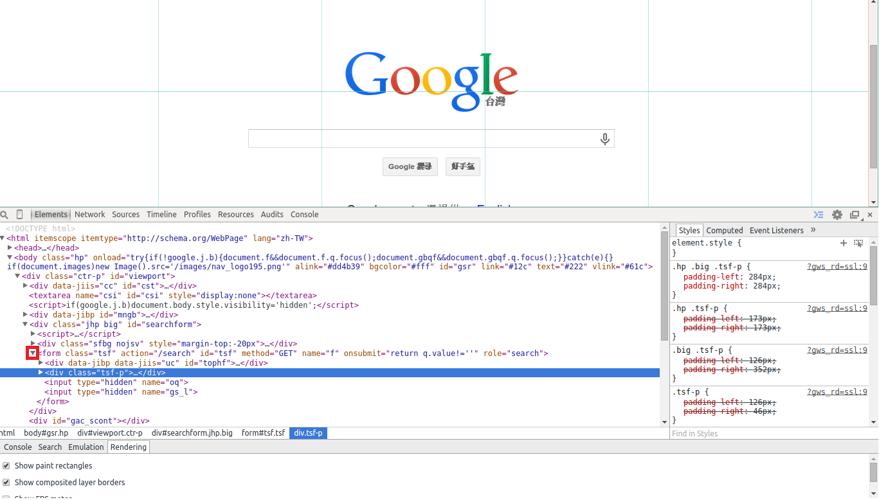Viewport: 879px width, 500px height.
Task: Open DevTools settings gear
Action: (x=837, y=215)
